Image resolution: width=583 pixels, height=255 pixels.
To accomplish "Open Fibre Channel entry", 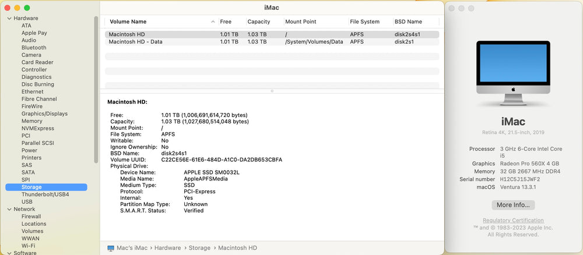I will [x=39, y=99].
